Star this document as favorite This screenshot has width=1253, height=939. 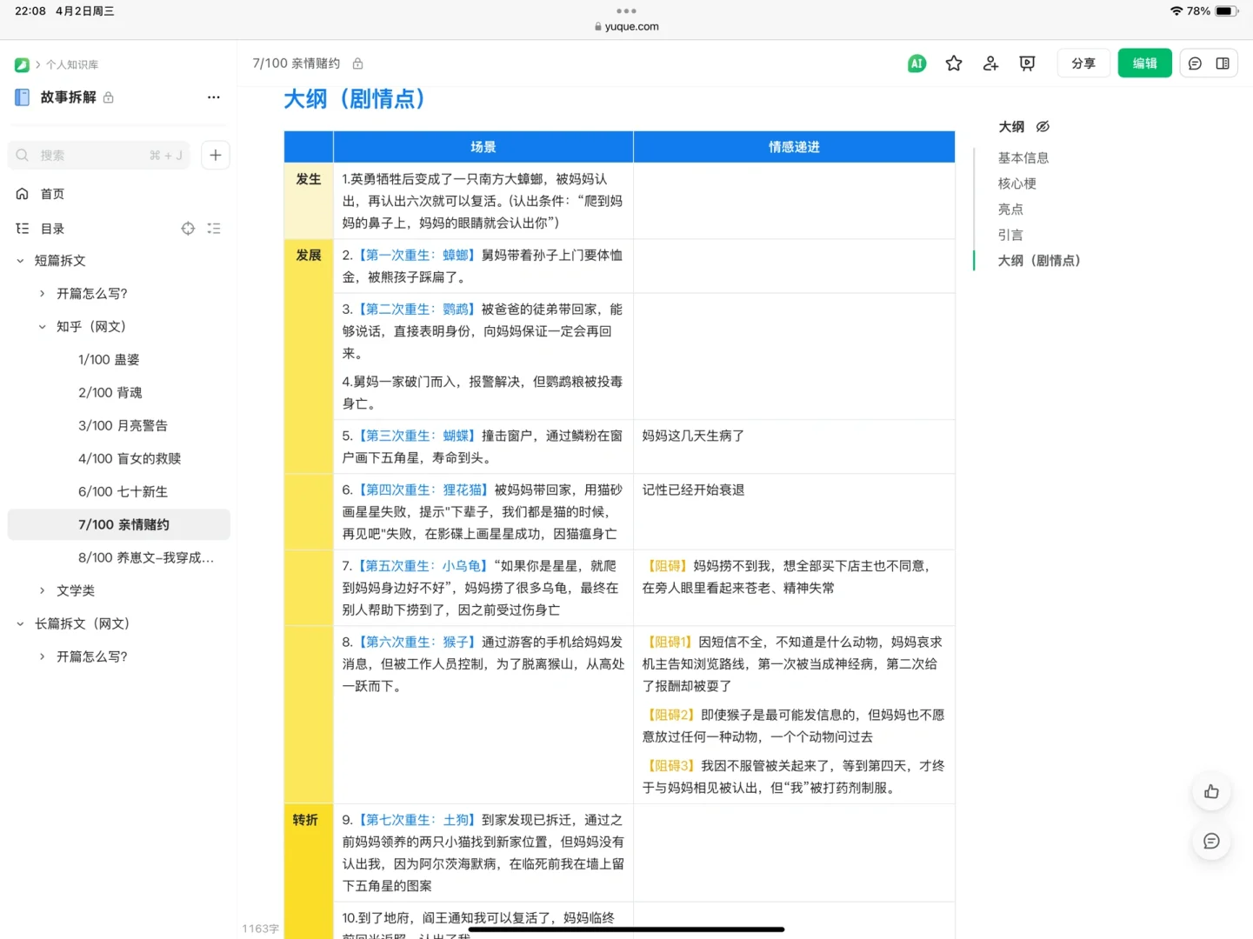pyautogui.click(x=953, y=63)
